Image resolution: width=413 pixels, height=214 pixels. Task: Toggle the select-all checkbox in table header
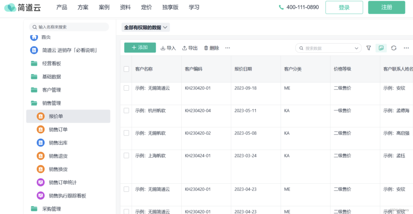126,69
